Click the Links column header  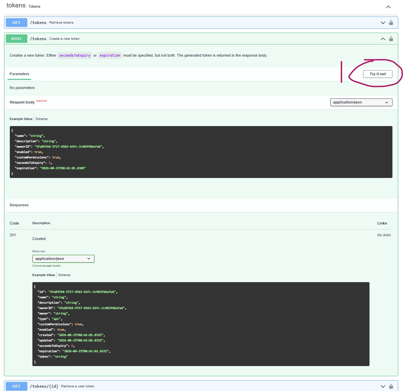(382, 223)
